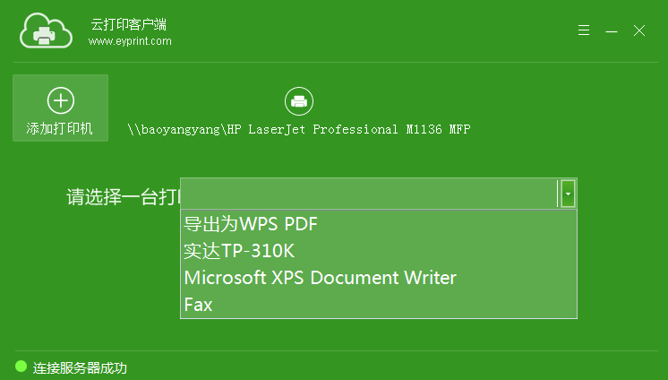Select 实达TP-310K printer option

(x=238, y=251)
